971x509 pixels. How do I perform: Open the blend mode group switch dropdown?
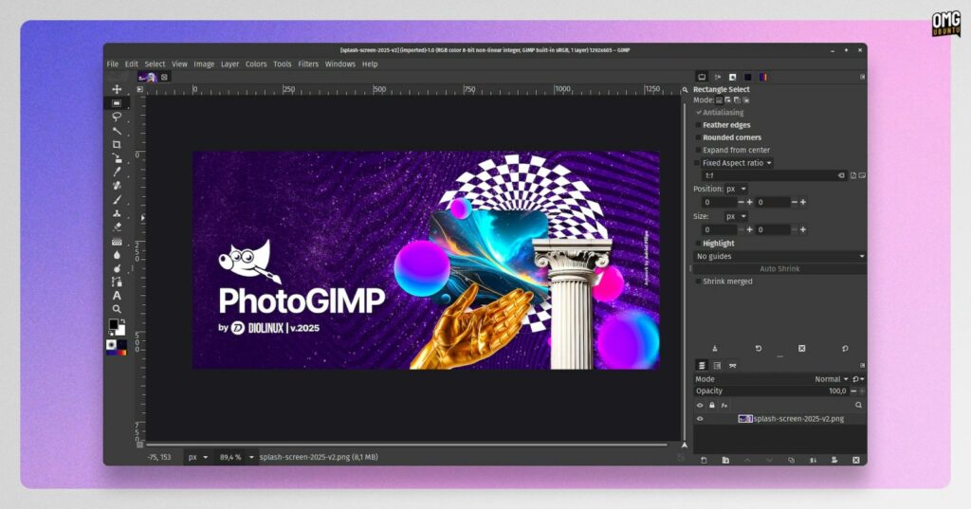[x=858, y=379]
